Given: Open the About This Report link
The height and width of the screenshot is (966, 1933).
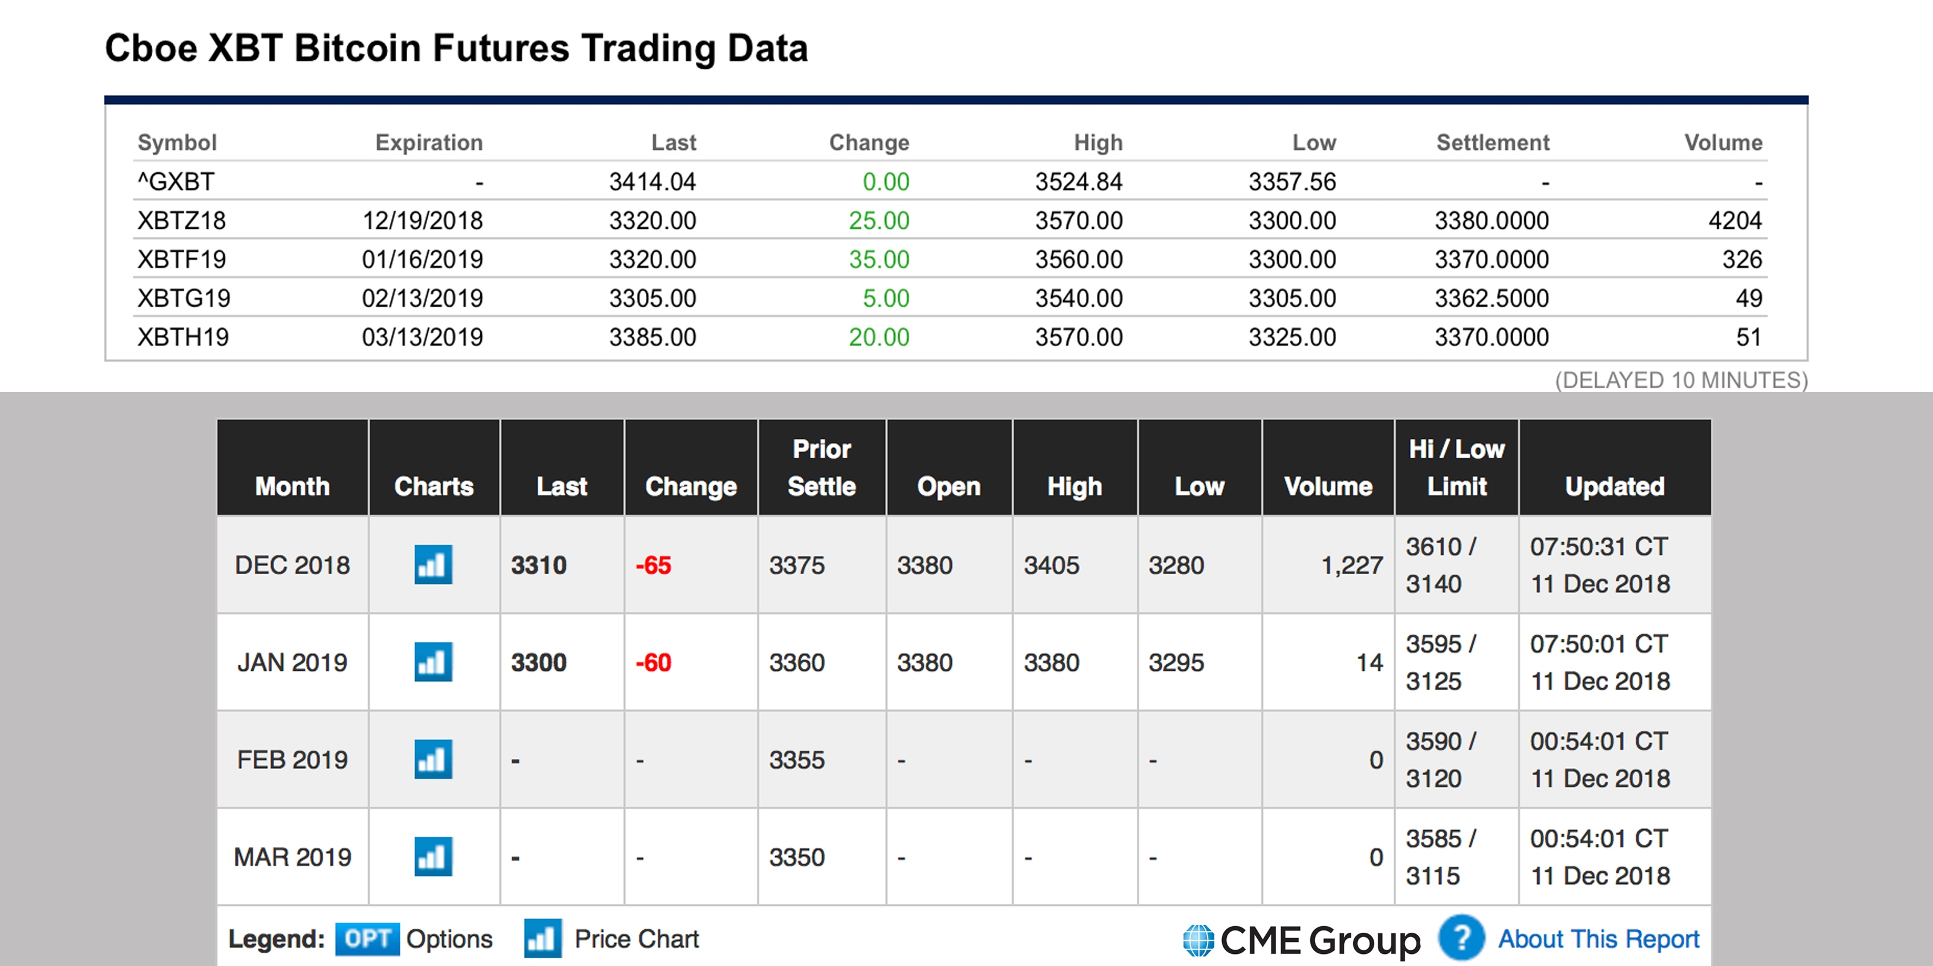Looking at the screenshot, I should [1598, 938].
